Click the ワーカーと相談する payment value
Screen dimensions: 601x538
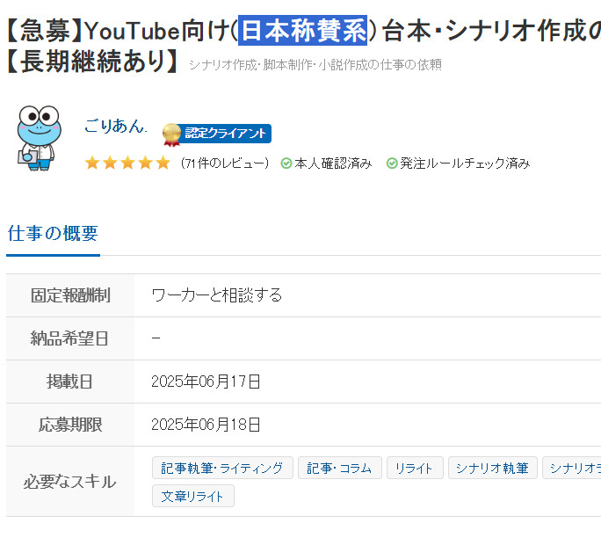click(x=217, y=295)
